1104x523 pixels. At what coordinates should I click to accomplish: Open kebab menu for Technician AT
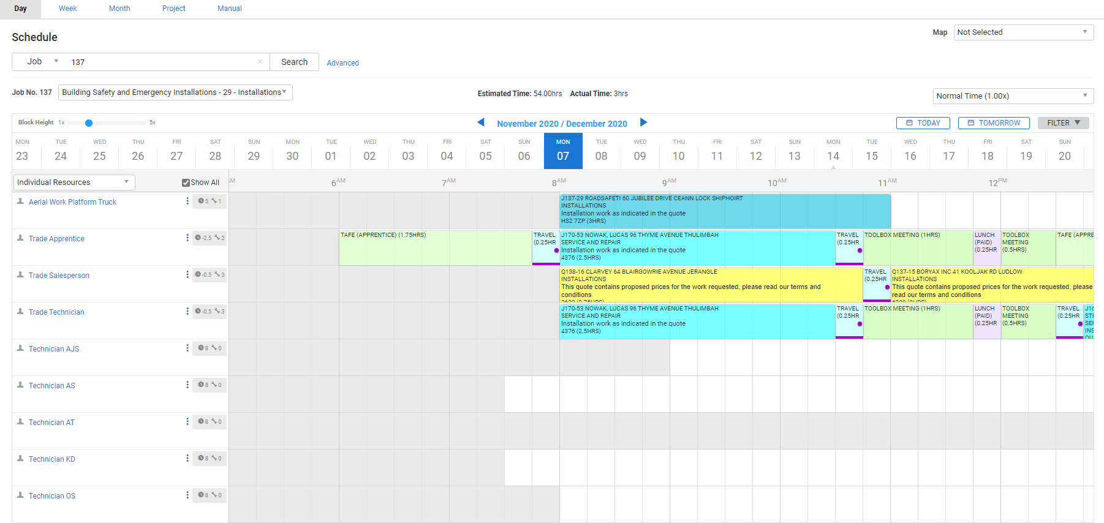coord(187,421)
